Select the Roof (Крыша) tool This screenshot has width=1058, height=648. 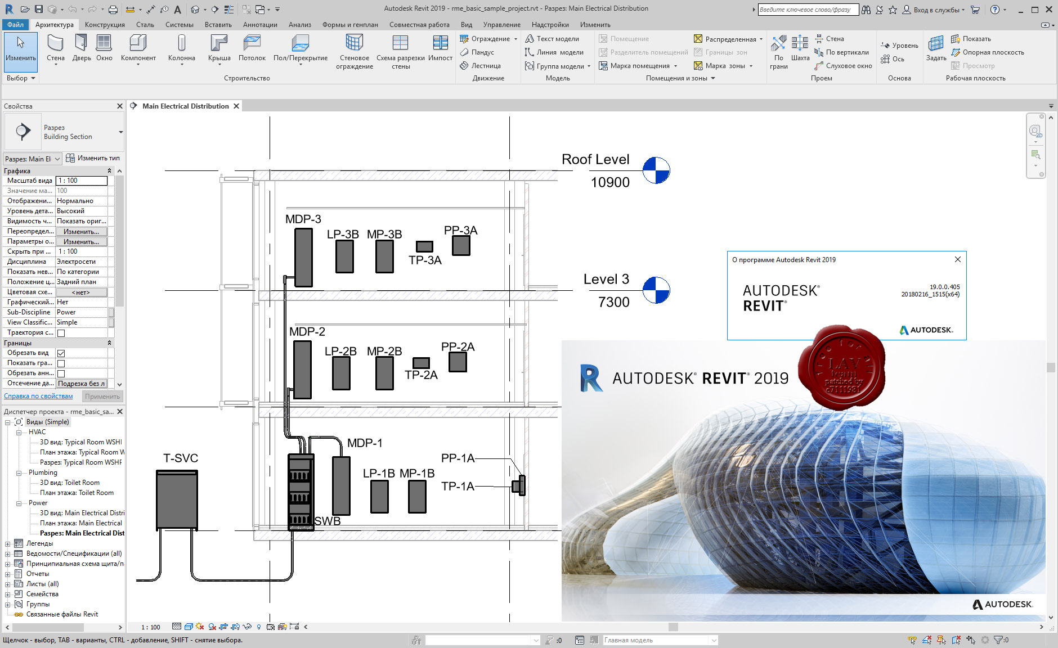click(219, 49)
